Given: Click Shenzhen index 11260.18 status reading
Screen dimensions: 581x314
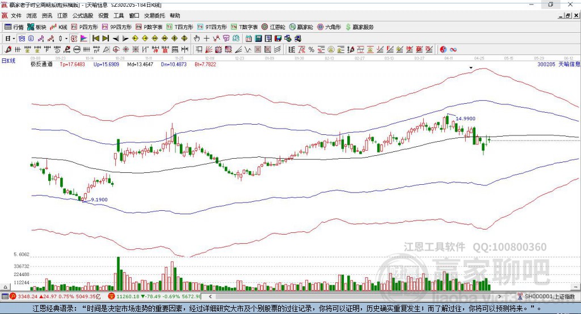Looking at the screenshot, I should [x=128, y=296].
